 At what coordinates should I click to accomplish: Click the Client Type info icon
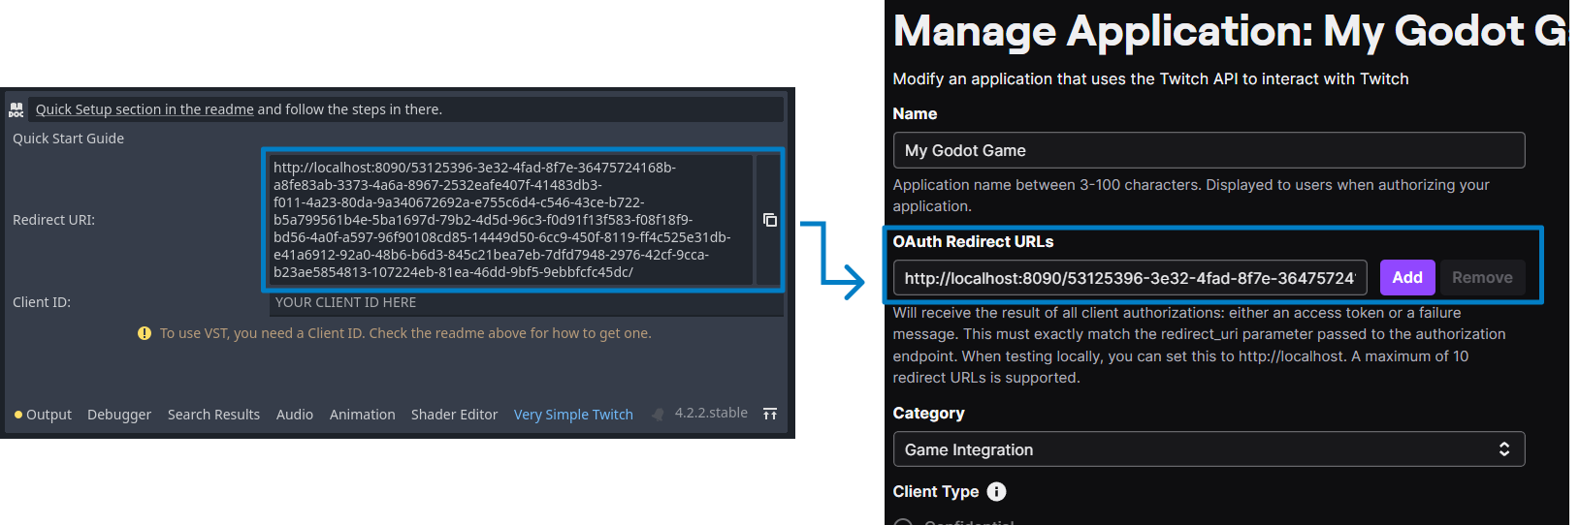[996, 491]
